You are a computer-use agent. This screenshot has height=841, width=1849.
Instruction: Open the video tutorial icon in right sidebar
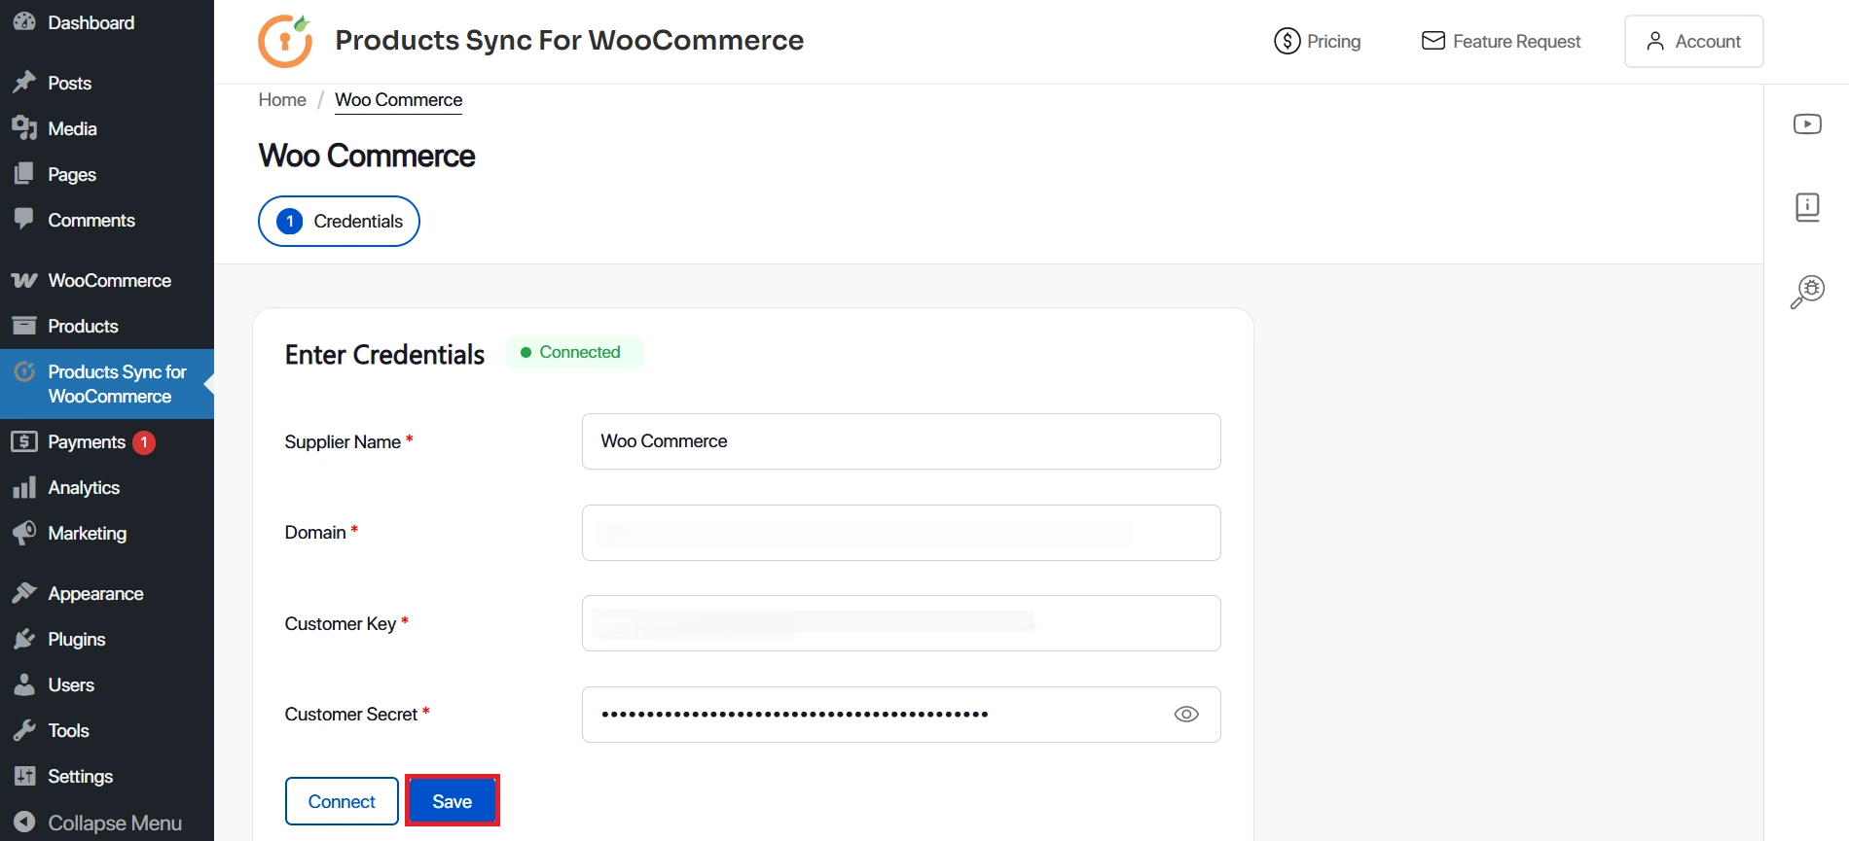coord(1807,124)
